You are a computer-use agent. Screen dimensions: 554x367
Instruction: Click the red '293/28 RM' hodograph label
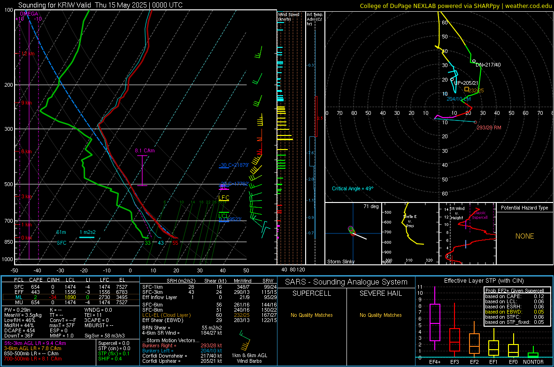click(489, 128)
